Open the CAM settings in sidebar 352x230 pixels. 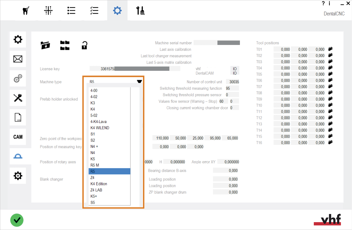(18, 137)
